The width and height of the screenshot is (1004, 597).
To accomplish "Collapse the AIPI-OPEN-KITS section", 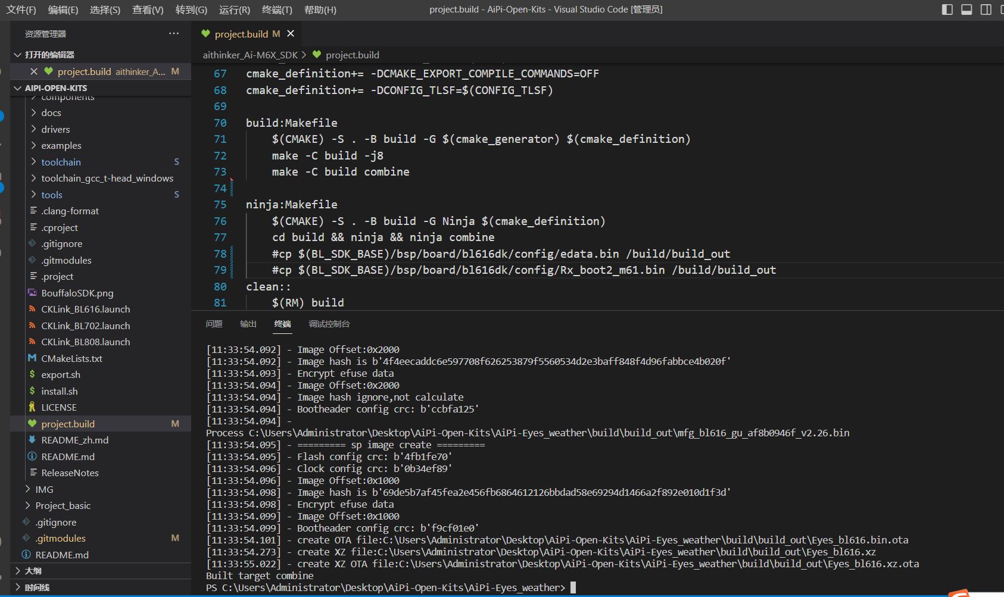I will point(101,88).
